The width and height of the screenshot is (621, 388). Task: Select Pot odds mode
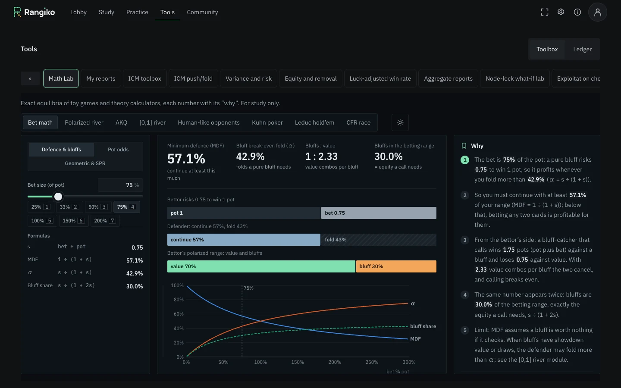[x=118, y=150]
